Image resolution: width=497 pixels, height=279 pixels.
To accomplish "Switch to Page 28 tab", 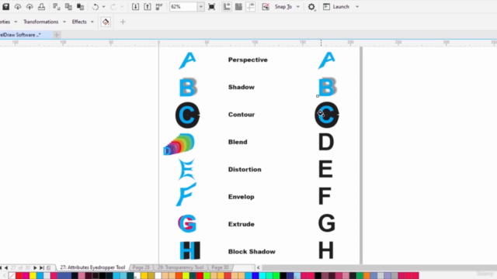I will click(141, 267).
